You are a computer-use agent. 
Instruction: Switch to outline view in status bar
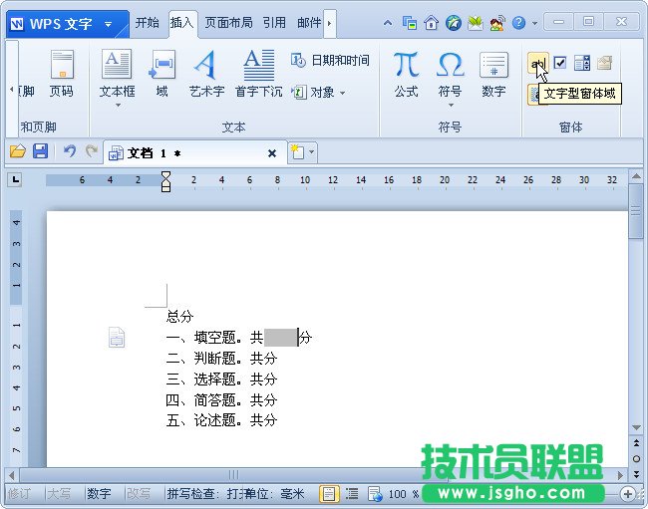(352, 493)
